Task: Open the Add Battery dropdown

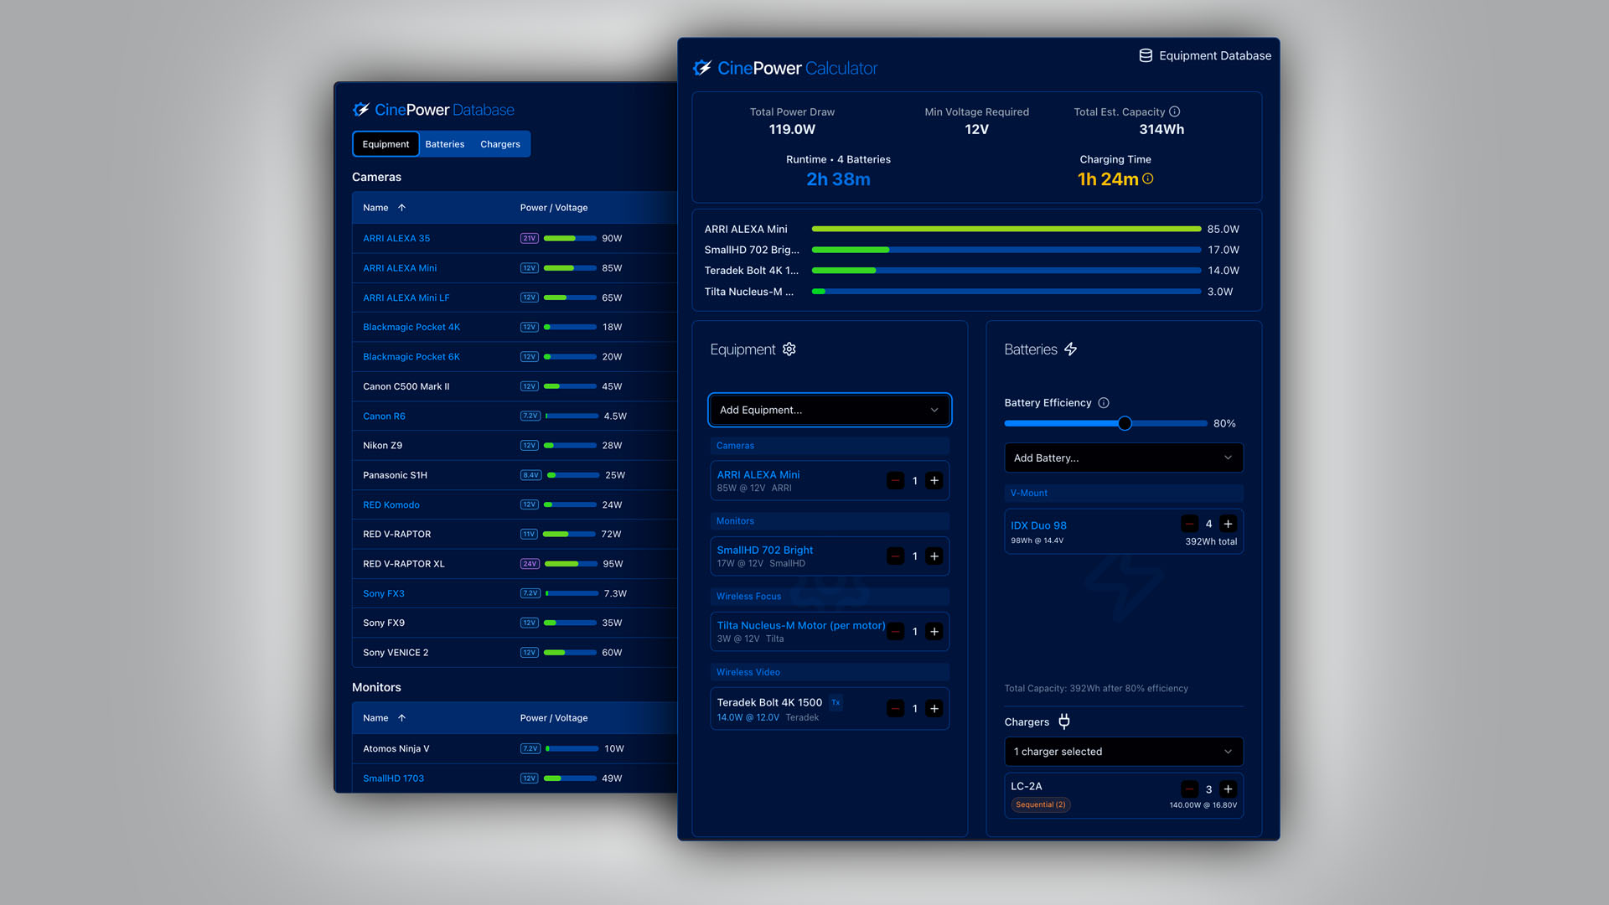Action: [x=1124, y=458]
